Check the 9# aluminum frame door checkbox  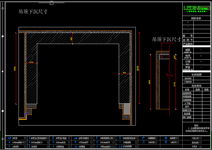tap(178, 138)
